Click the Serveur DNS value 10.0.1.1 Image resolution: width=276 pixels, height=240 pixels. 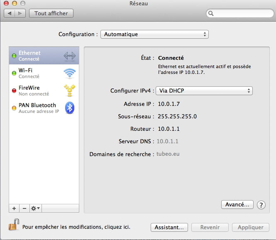(x=167, y=142)
